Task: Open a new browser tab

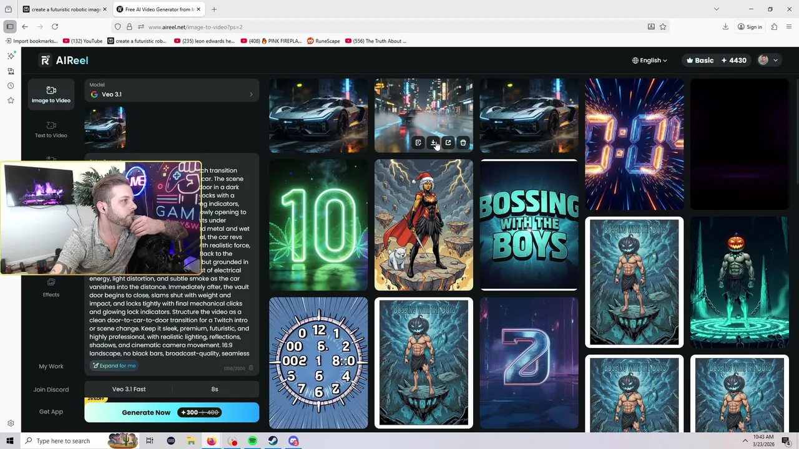Action: pyautogui.click(x=214, y=9)
